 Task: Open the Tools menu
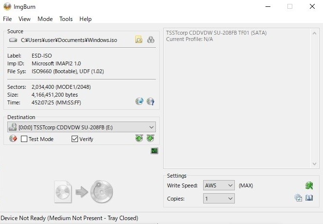66,19
